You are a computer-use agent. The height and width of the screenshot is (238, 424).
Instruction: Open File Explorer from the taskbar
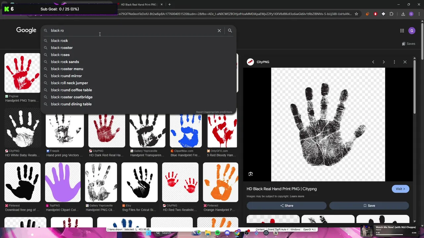[208, 233]
